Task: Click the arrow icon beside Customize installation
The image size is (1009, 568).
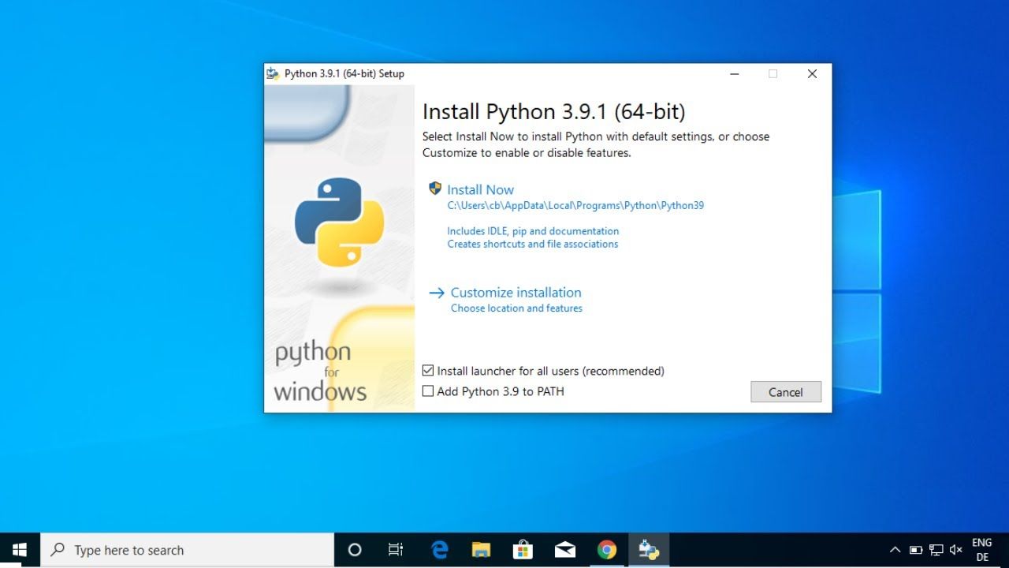Action: click(437, 293)
